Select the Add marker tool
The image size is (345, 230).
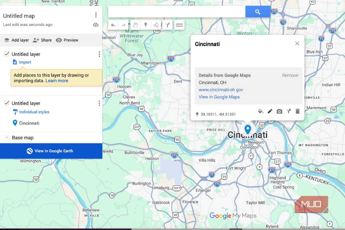146,25
